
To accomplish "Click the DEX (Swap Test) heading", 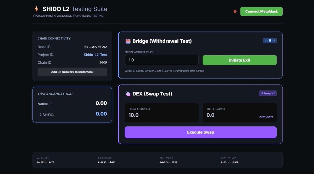I will [152, 94].
